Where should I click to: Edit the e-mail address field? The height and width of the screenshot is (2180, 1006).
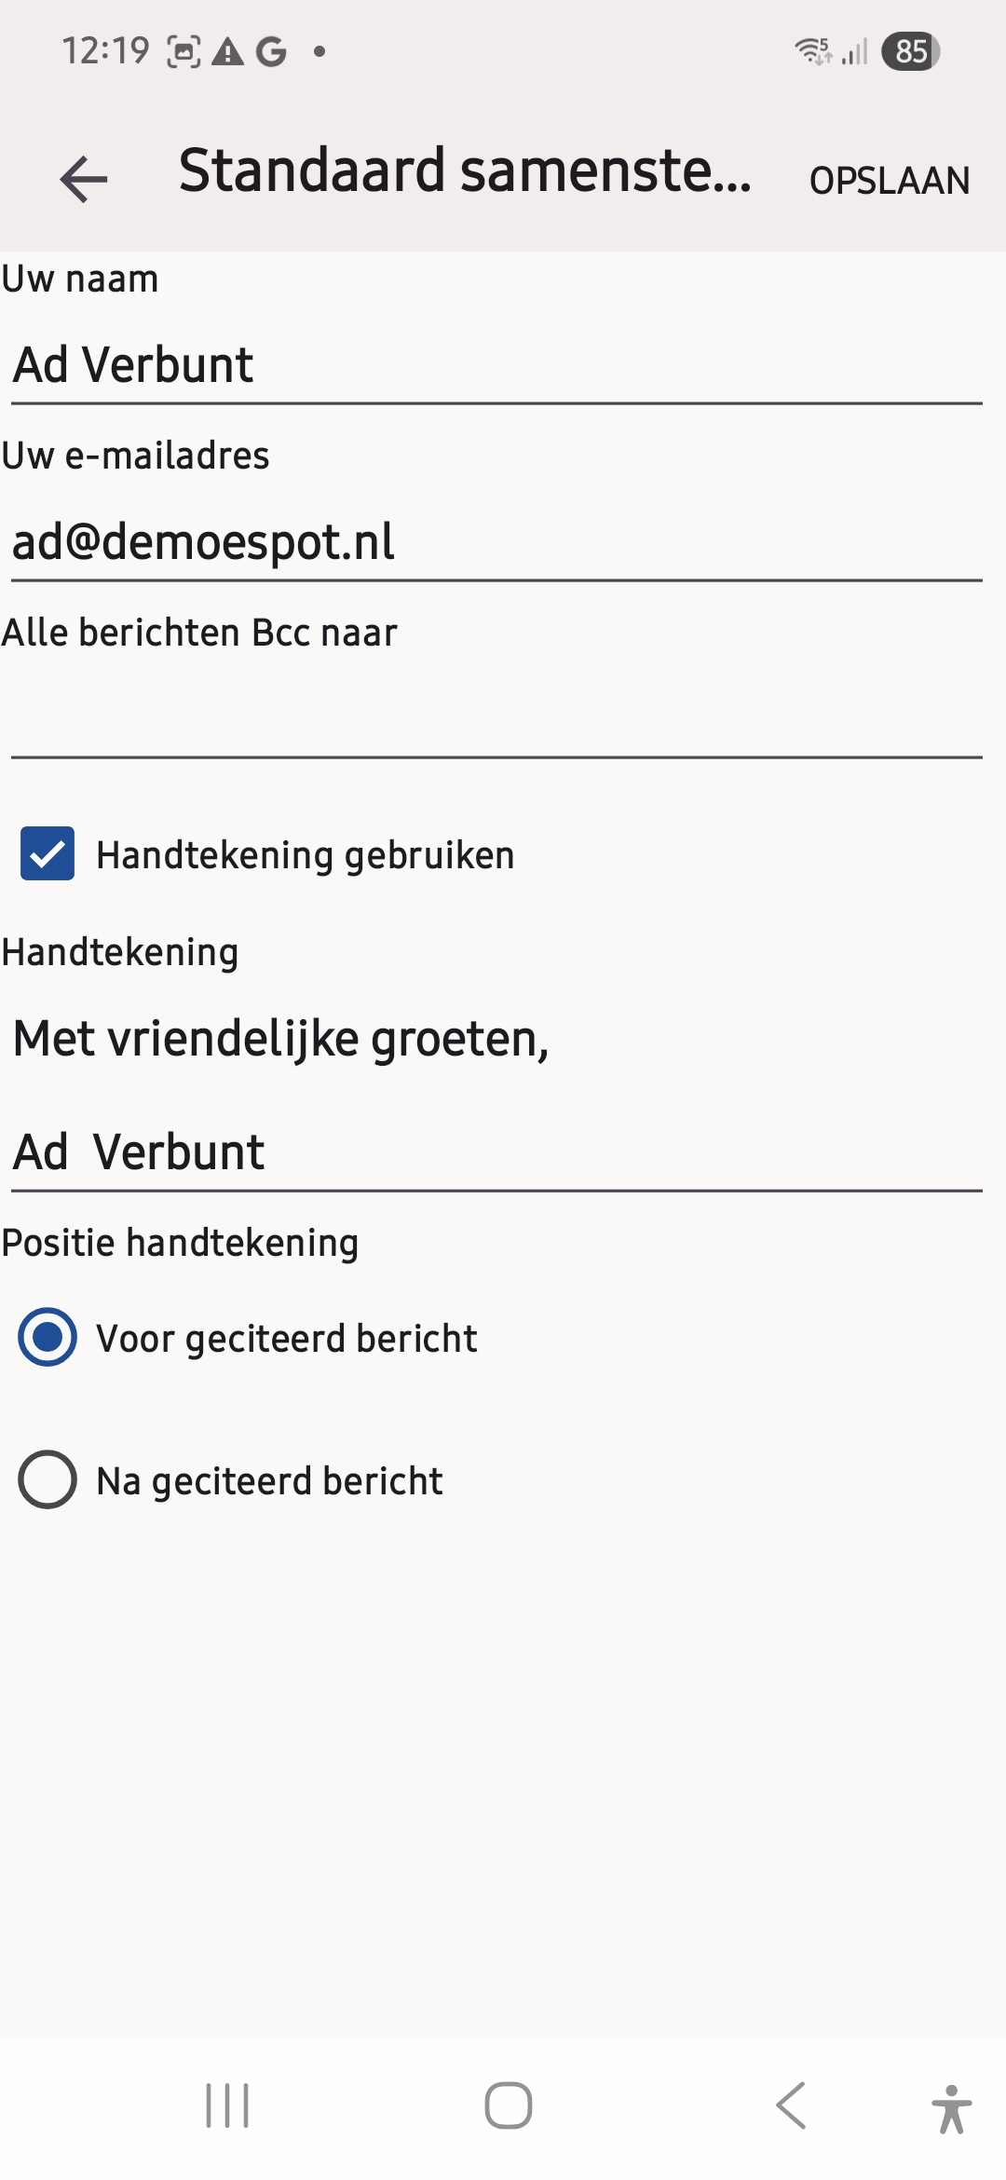496,542
